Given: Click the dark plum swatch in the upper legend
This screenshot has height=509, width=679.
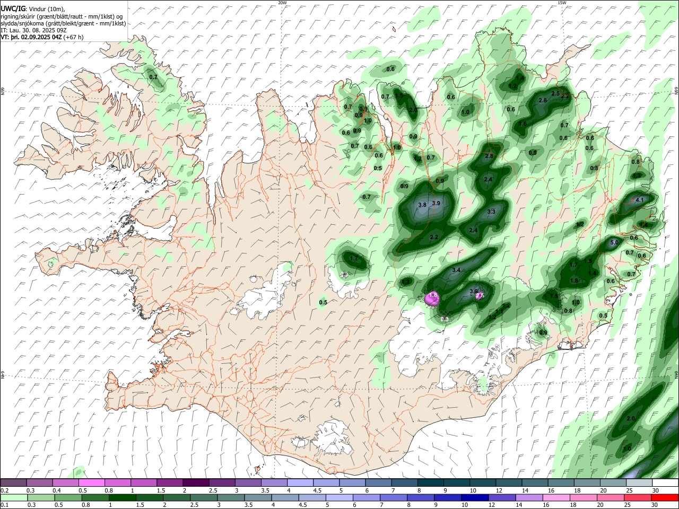Looking at the screenshot, I should click(196, 483).
